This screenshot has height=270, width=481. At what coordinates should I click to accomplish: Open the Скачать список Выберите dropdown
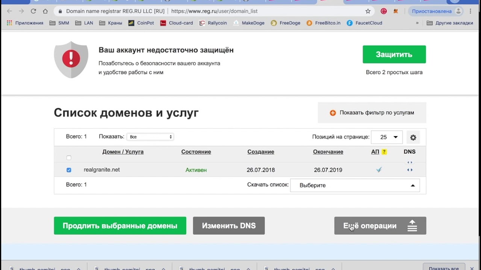(355, 185)
